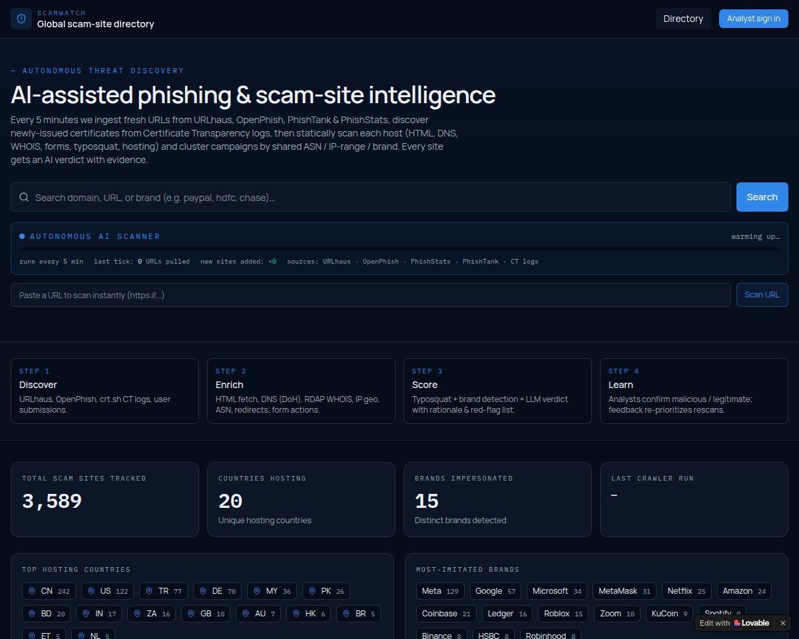Close the Edit with Lovable badge
Screen dimensions: 799x639
tap(783, 623)
